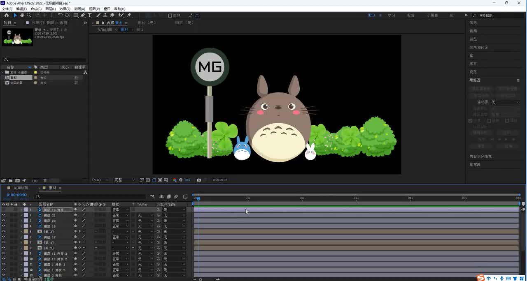
Task: Select the Hand tool in toolbar
Action: [x=22, y=15]
